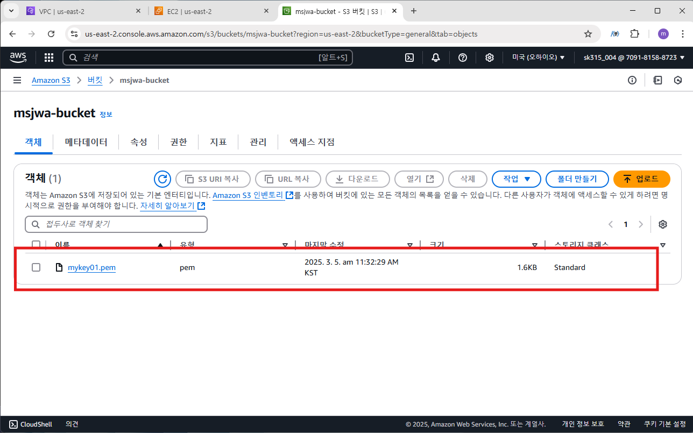Open Chrome three-dot menu
Screen dimensions: 693x433
(682, 34)
